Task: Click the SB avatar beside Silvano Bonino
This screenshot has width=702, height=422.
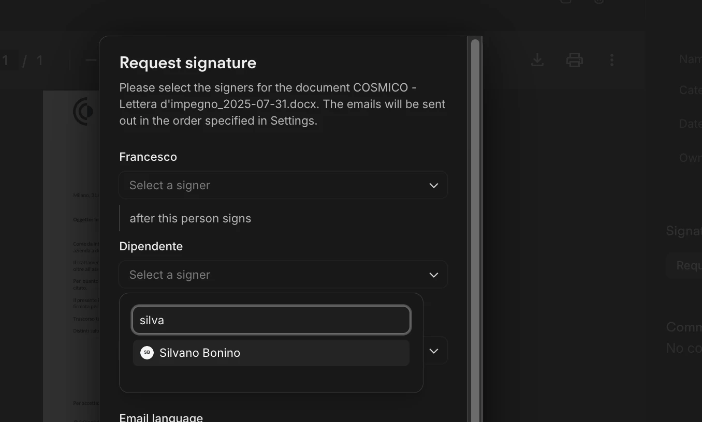Action: pos(147,353)
